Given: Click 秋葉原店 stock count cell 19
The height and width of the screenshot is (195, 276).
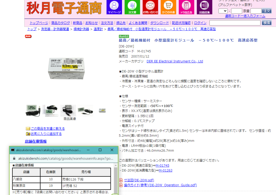Looking at the screenshot, I should tap(51, 186).
